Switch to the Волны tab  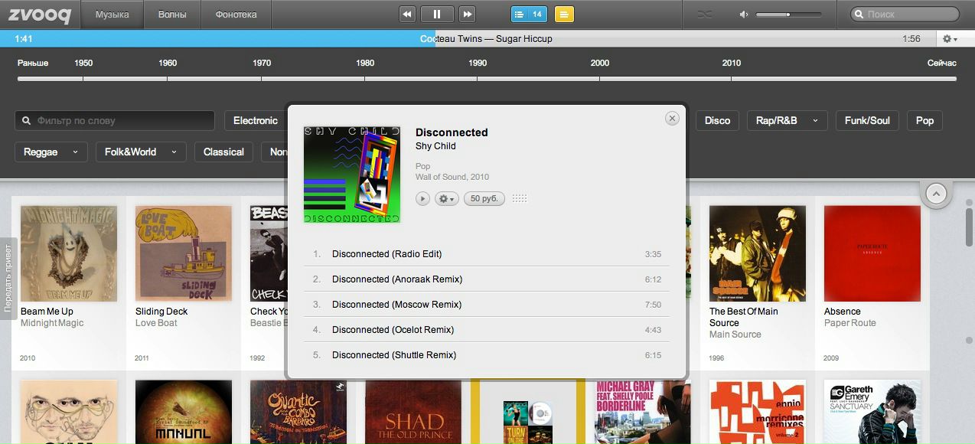click(172, 14)
